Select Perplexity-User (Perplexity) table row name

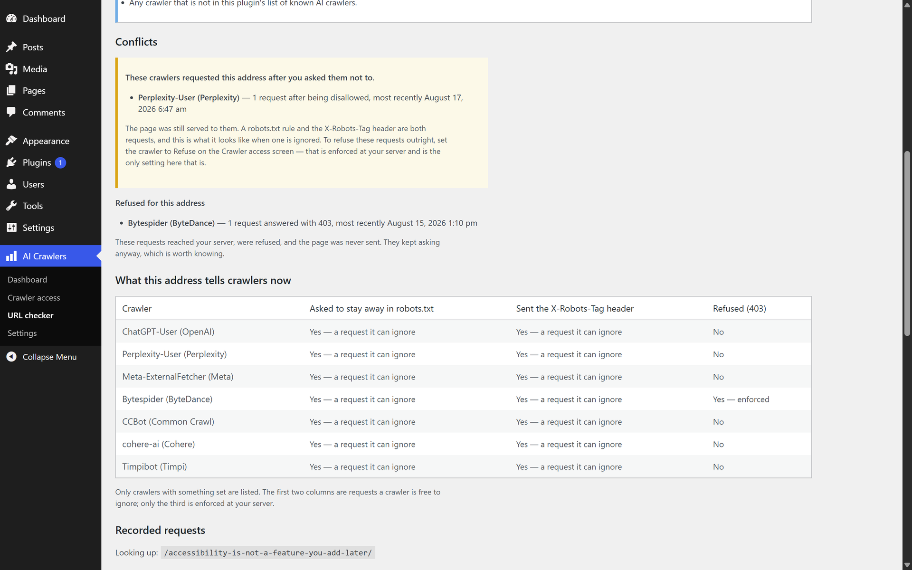(x=174, y=354)
